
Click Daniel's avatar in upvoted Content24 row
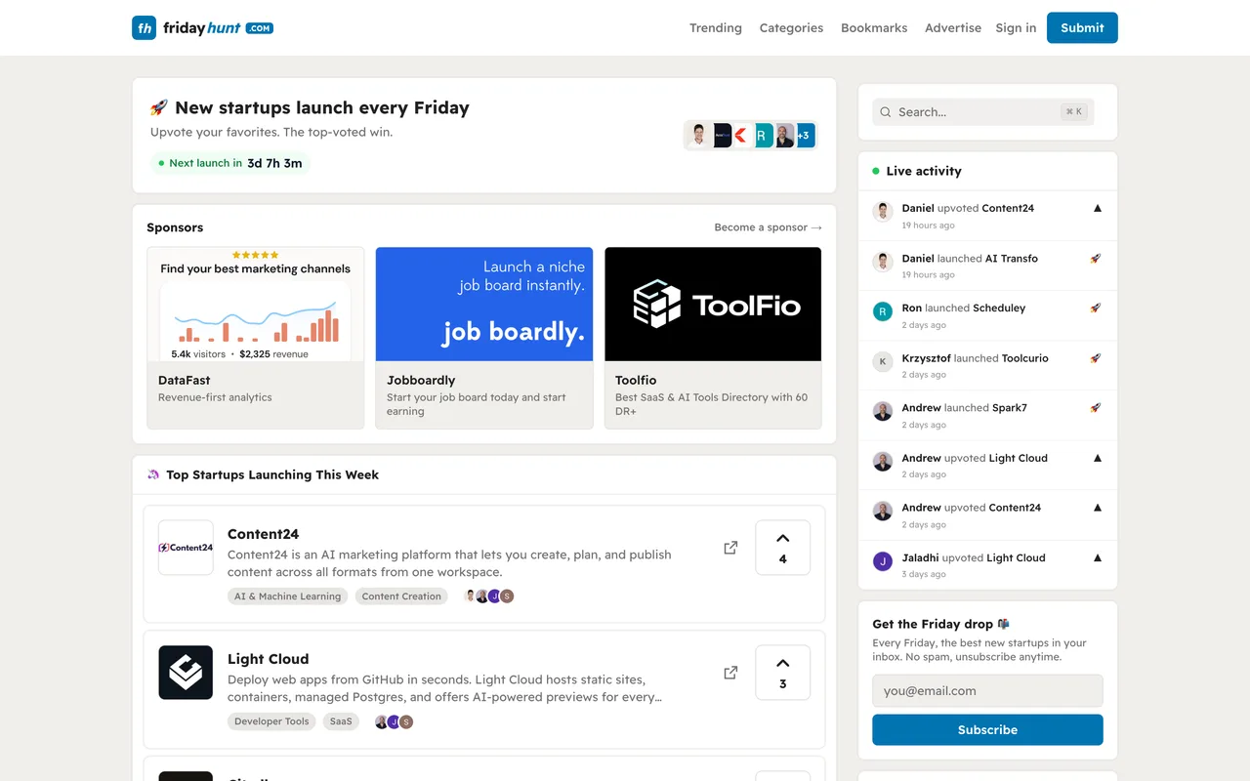tap(883, 211)
